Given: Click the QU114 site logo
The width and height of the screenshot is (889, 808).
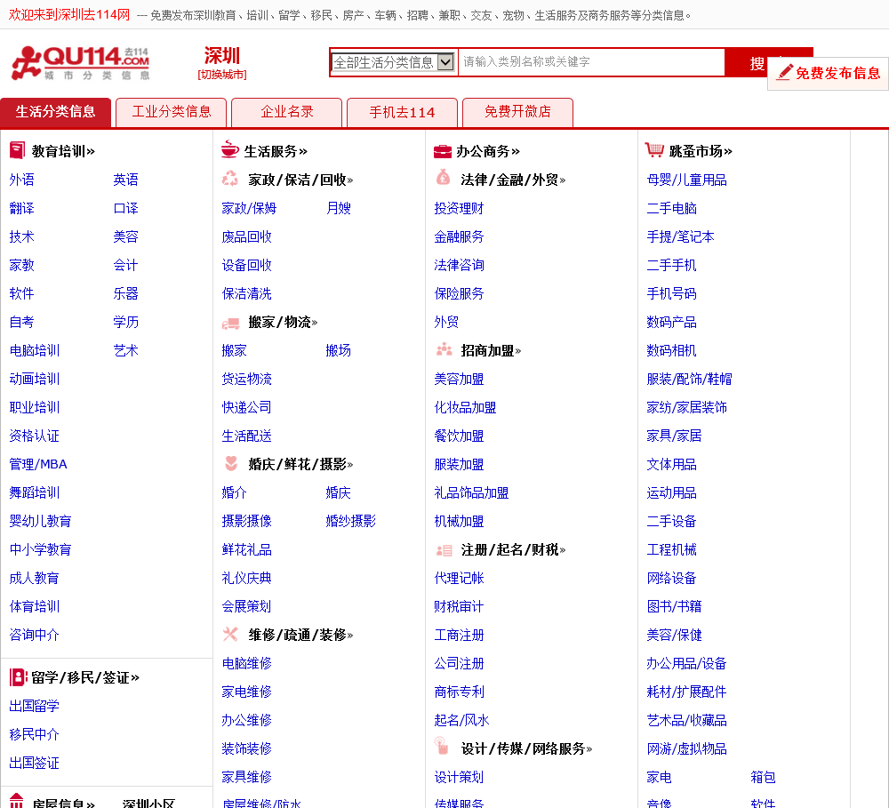Looking at the screenshot, I should [x=81, y=62].
